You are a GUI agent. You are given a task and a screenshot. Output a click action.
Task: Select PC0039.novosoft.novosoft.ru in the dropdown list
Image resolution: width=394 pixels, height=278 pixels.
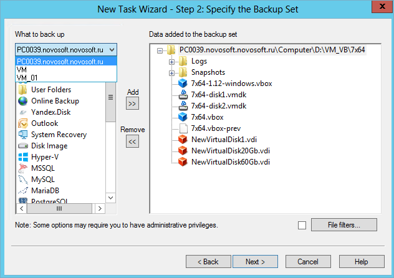(x=66, y=61)
